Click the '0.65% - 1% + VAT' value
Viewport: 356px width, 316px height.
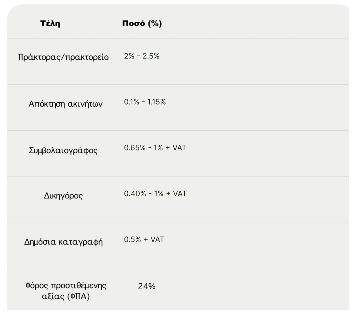pyautogui.click(x=155, y=148)
